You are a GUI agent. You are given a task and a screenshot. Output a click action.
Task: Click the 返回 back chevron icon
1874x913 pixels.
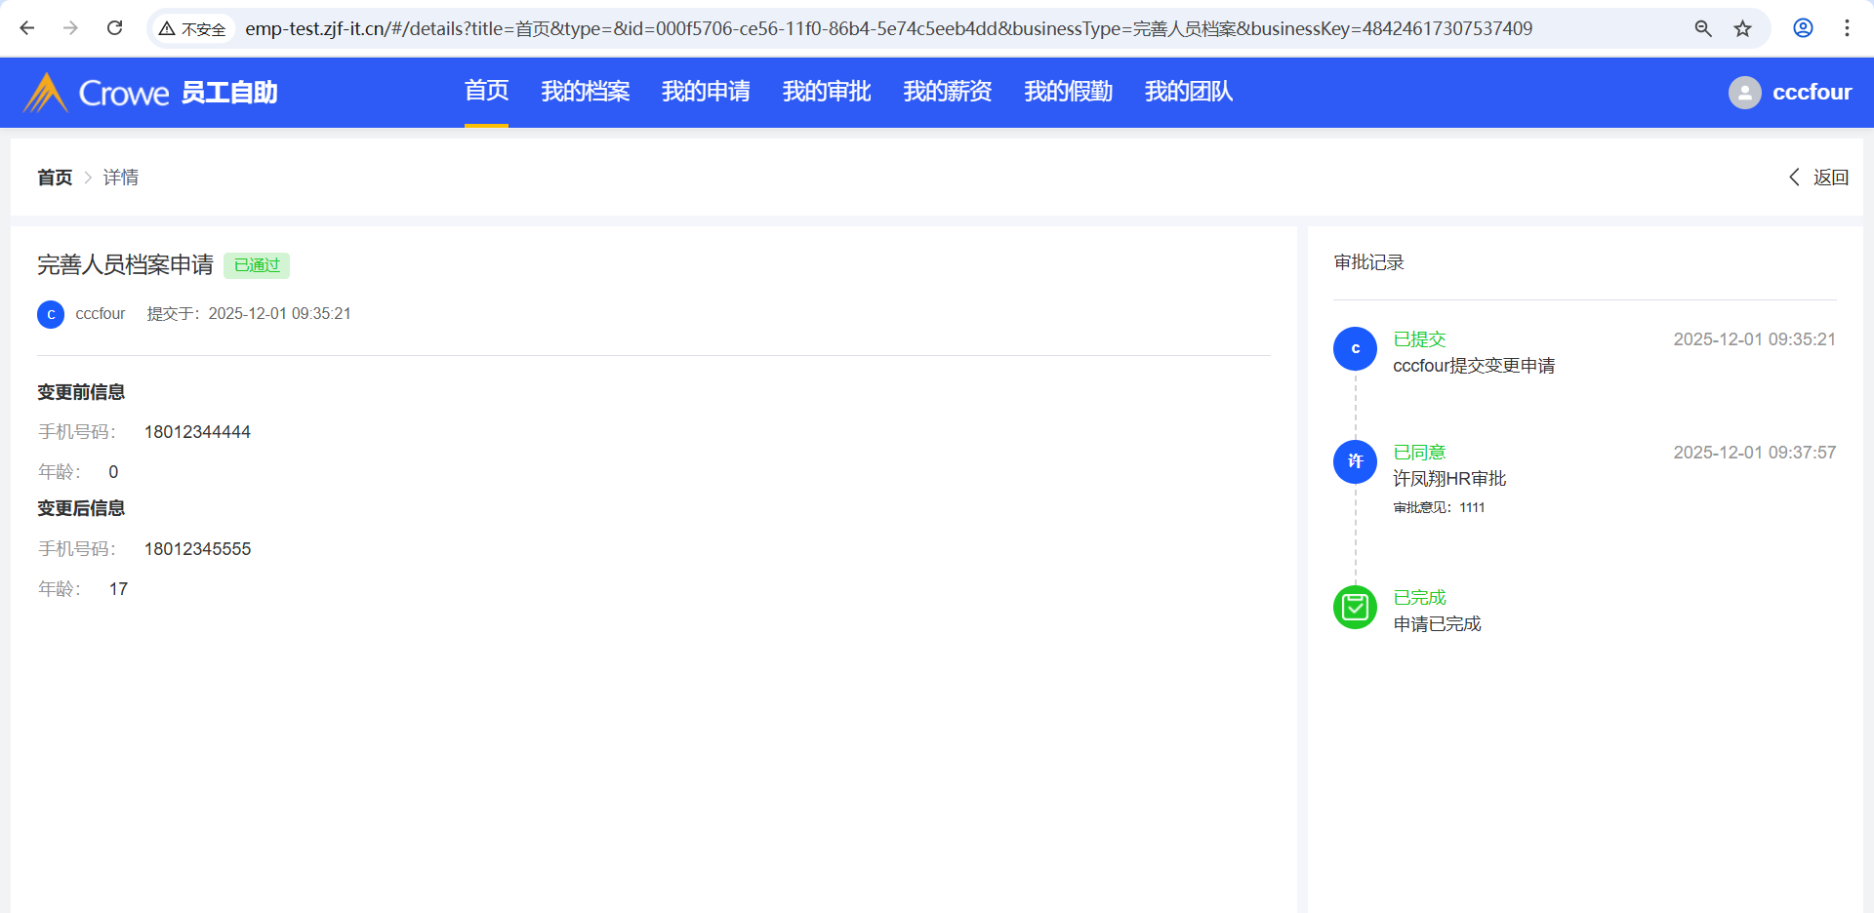click(x=1794, y=177)
